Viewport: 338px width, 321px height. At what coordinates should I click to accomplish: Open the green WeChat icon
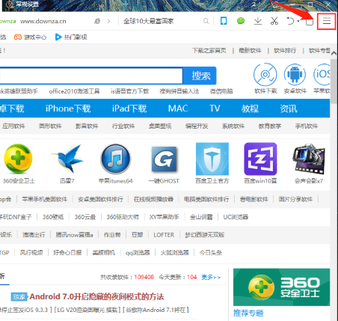pyautogui.click(x=241, y=21)
